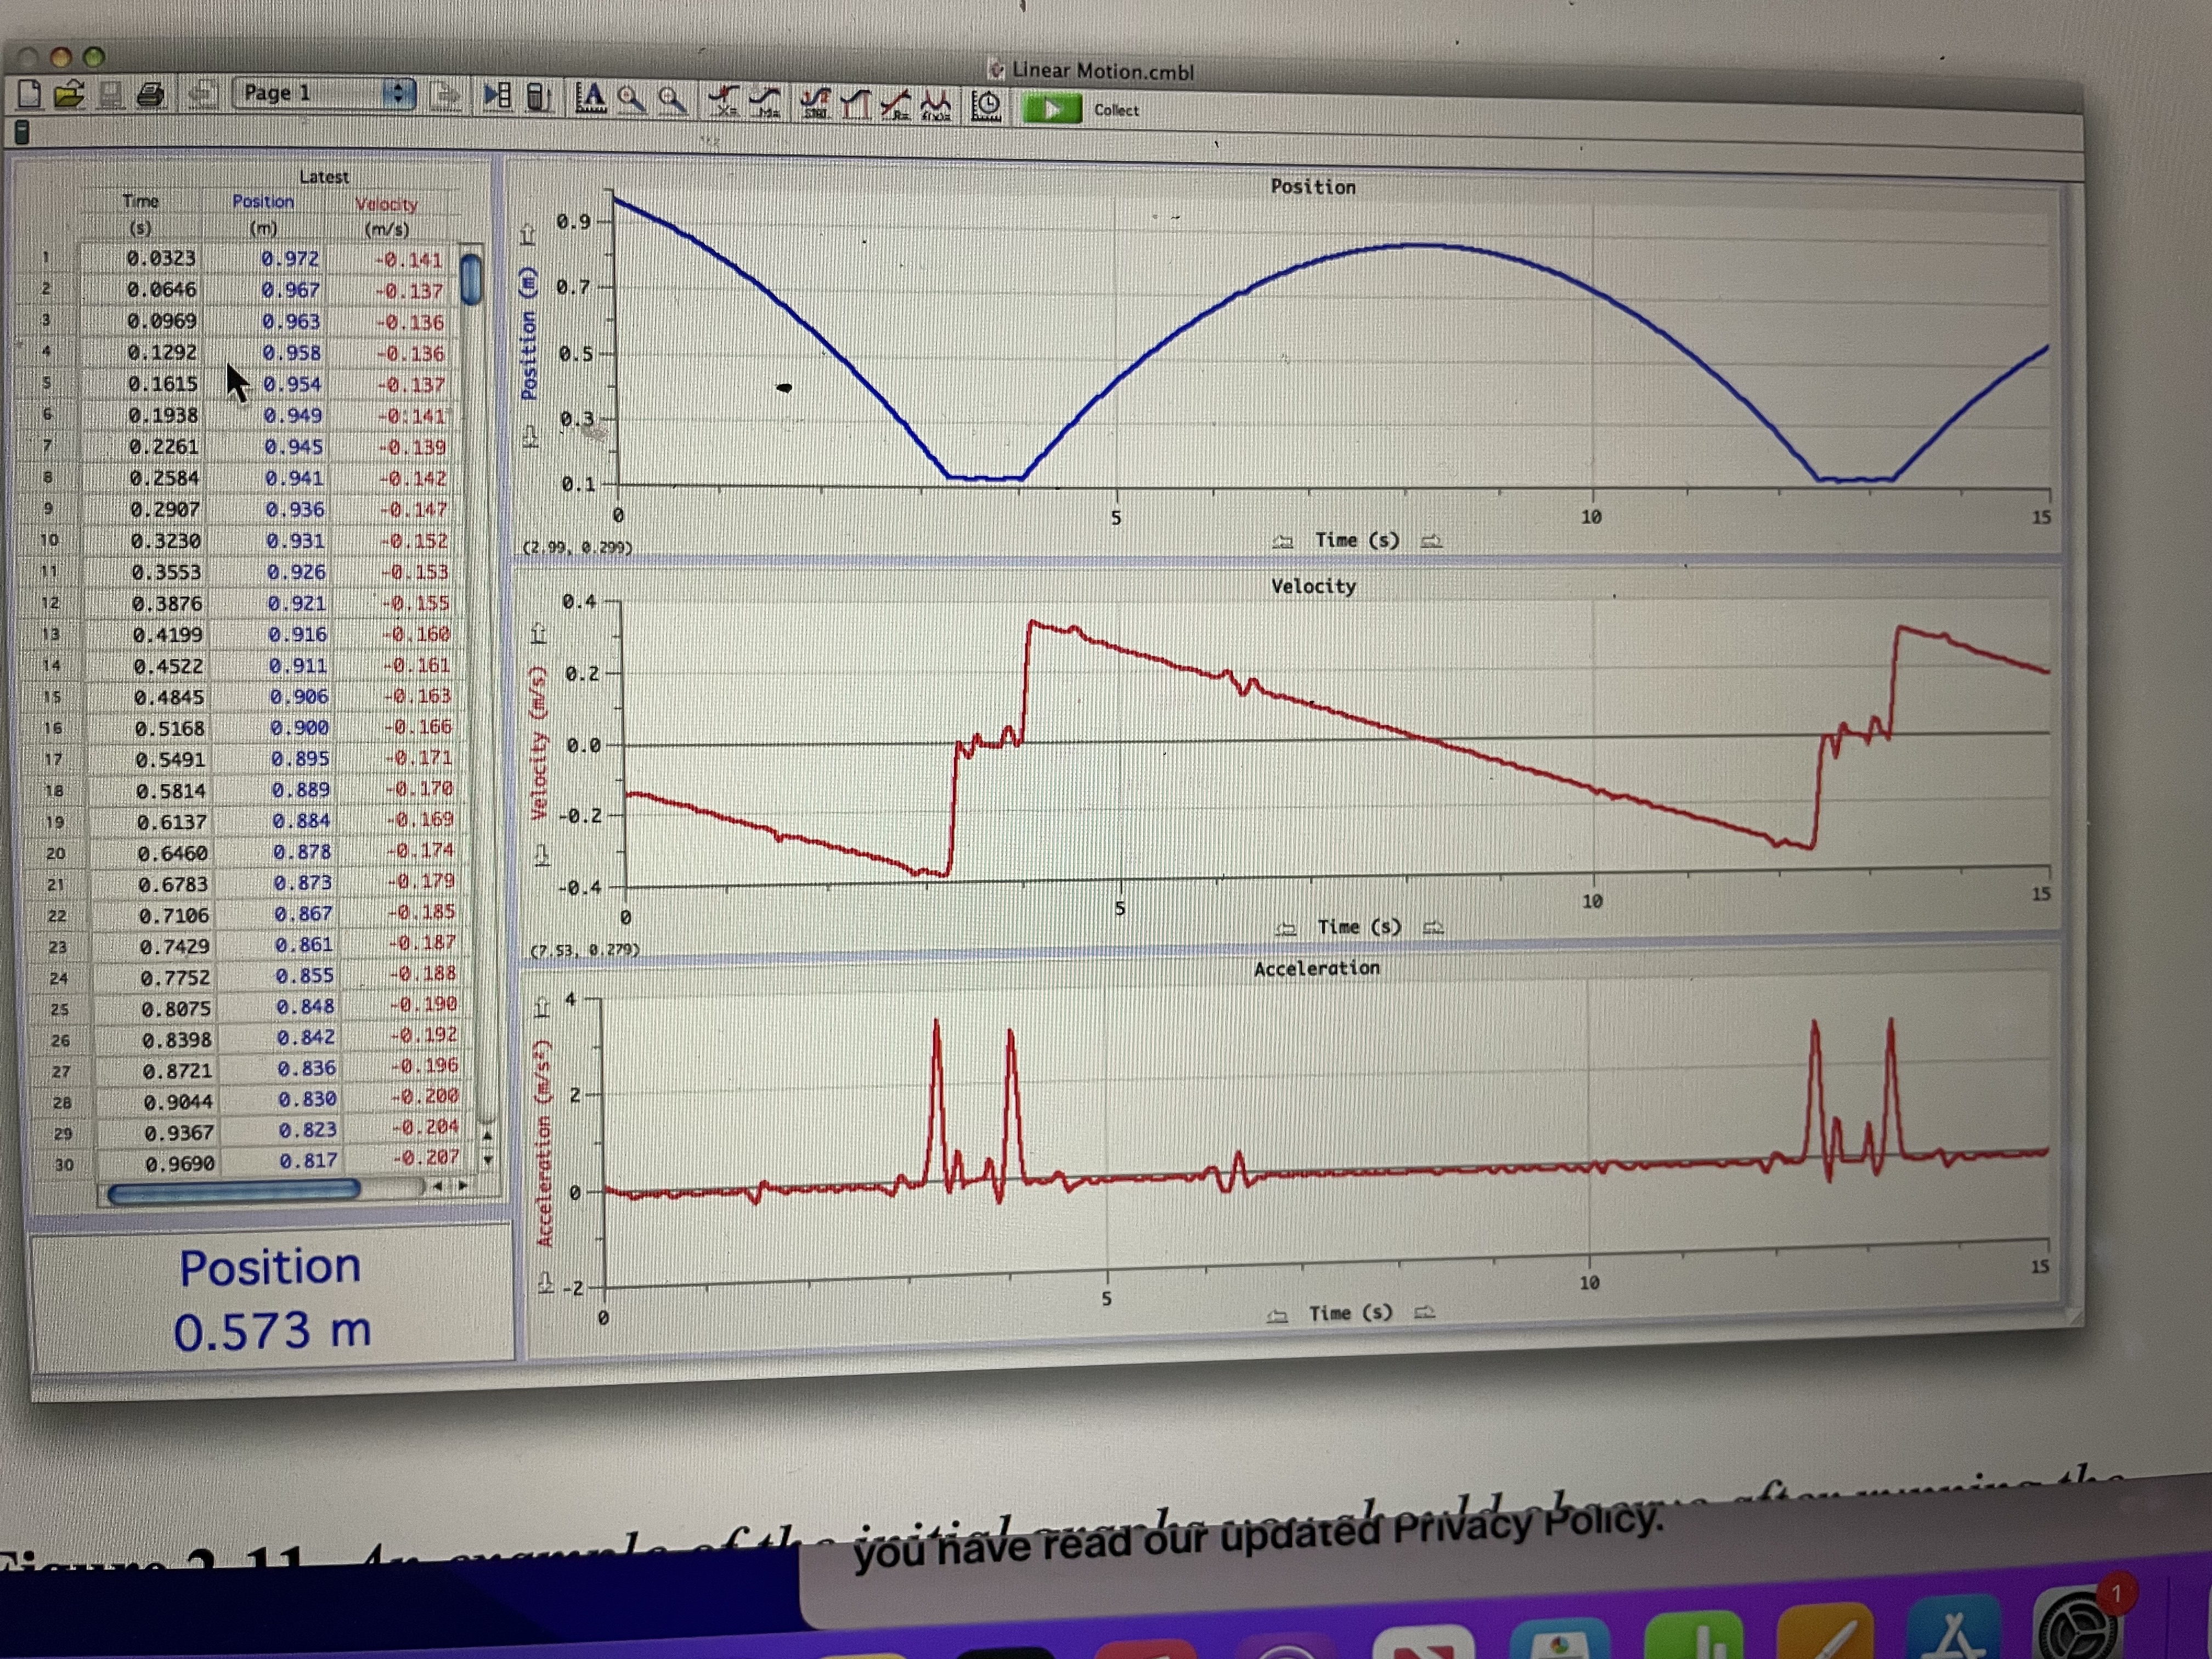The height and width of the screenshot is (1659, 2212).
Task: Click the Print icon
Action: tap(150, 96)
